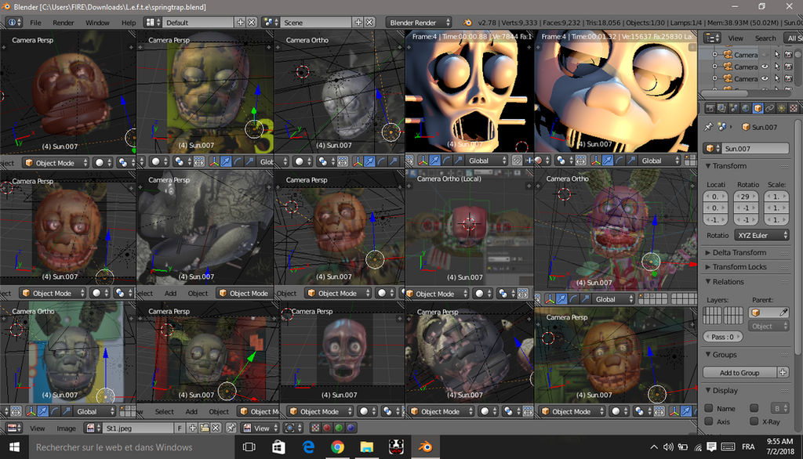The image size is (803, 459).
Task: Open the image editor type selector icon
Action: coord(13,428)
